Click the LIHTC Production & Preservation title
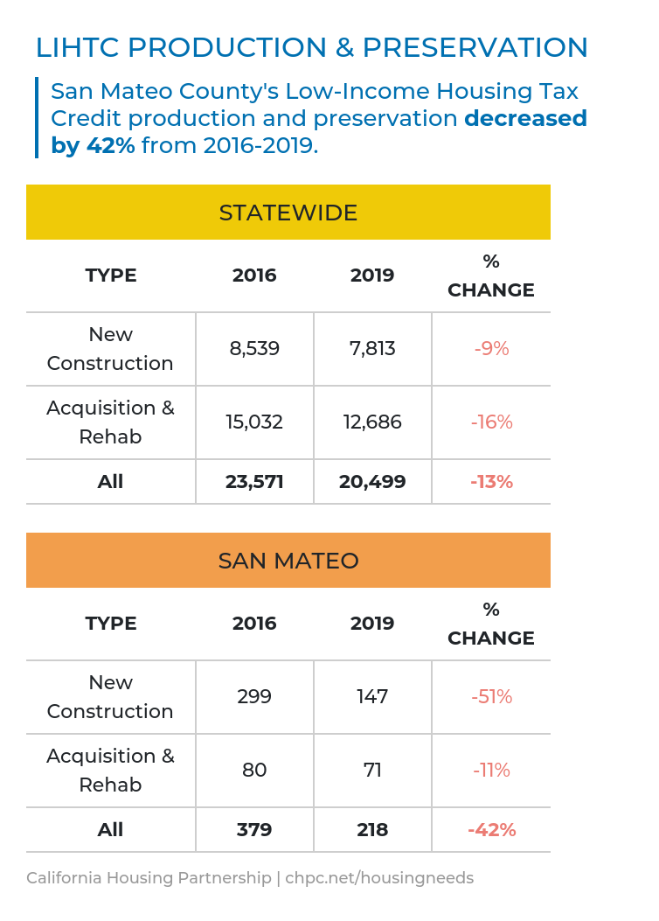This screenshot has width=659, height=921. (311, 47)
